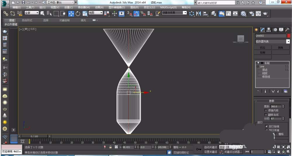Viewport: 292px width, 156px height.
Task: Open the 全部 selection filter dropdown
Action: pyautogui.click(x=32, y=13)
